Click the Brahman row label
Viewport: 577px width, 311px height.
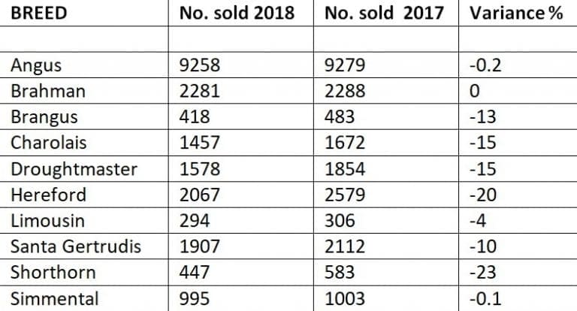click(48, 91)
